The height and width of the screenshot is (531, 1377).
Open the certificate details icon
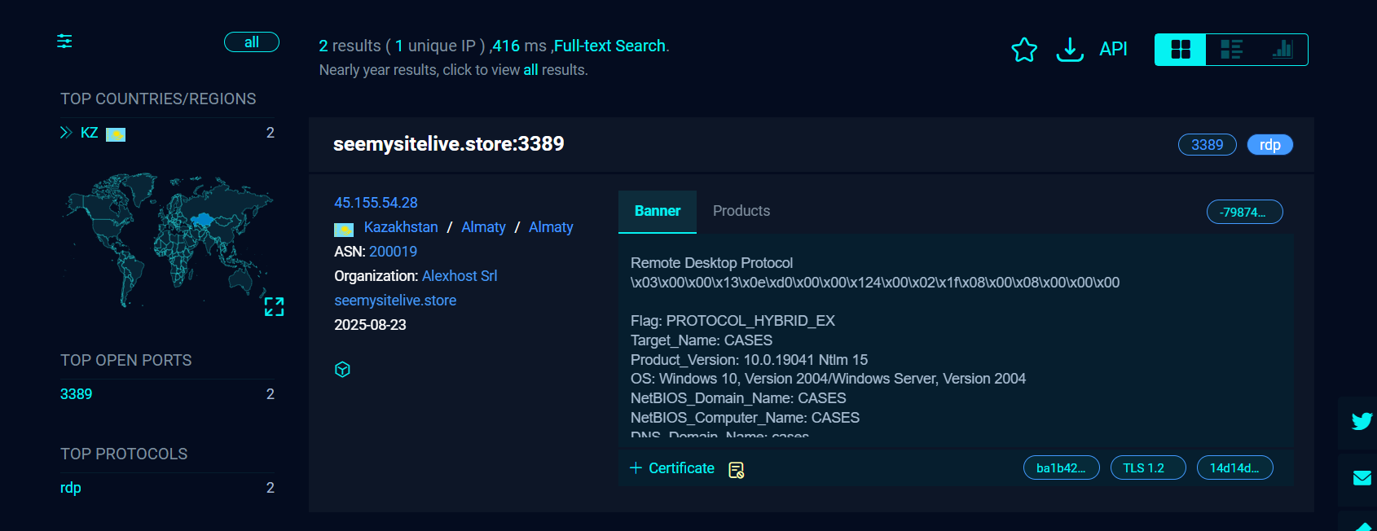click(737, 470)
